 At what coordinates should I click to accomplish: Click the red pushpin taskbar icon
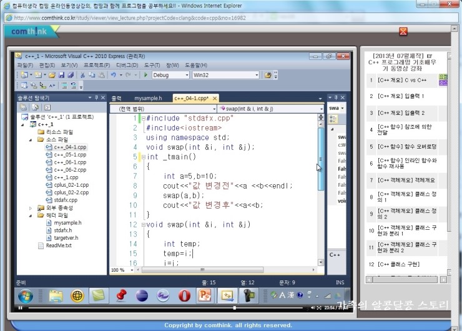(121, 295)
